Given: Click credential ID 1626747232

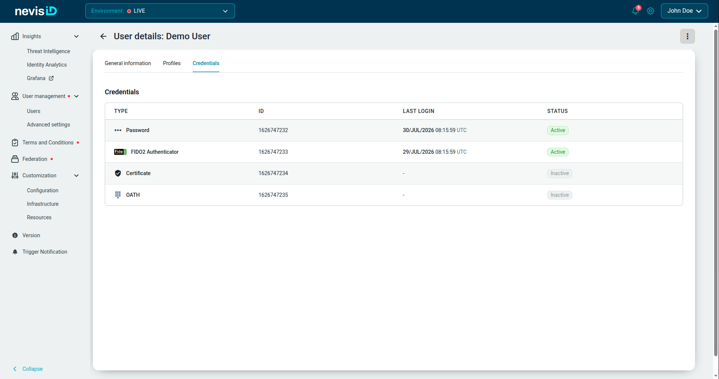Looking at the screenshot, I should (273, 130).
